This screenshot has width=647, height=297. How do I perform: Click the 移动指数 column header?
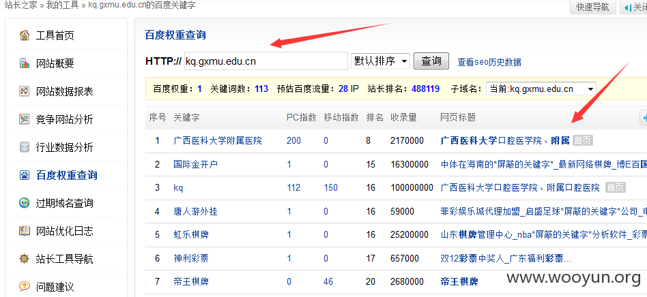click(x=341, y=117)
